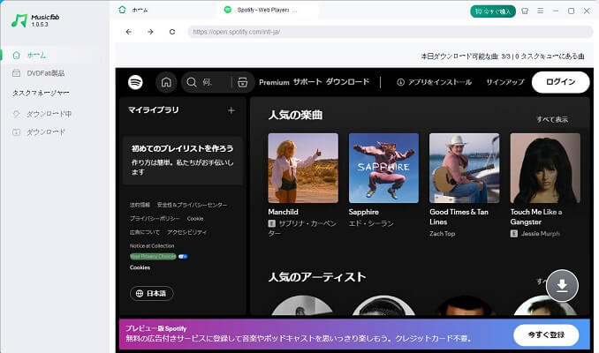Click the Manchild song title
The width and height of the screenshot is (599, 353).
click(283, 212)
